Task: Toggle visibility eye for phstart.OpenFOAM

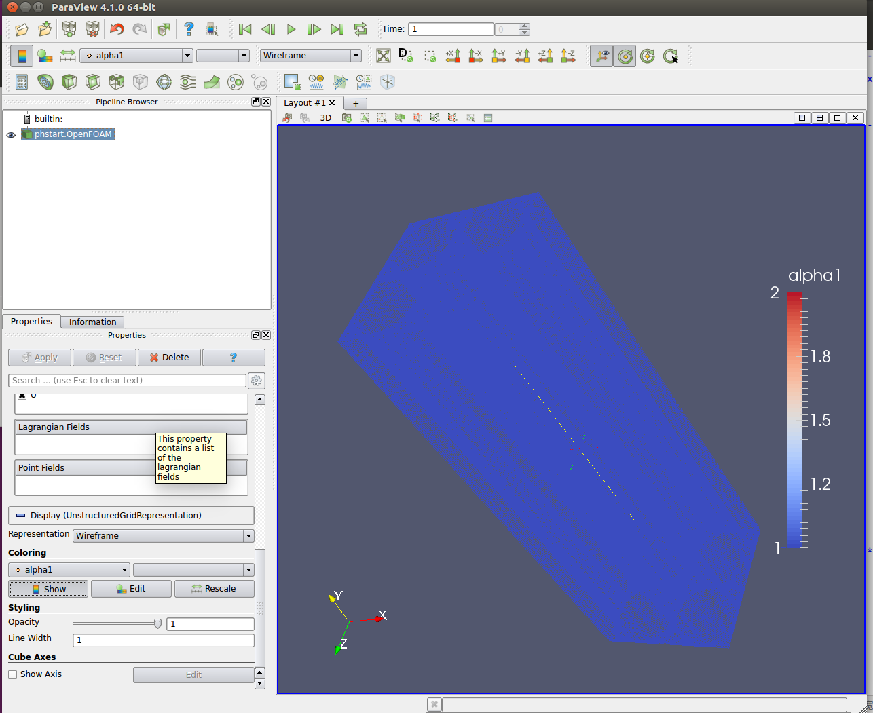Action: pyautogui.click(x=11, y=135)
